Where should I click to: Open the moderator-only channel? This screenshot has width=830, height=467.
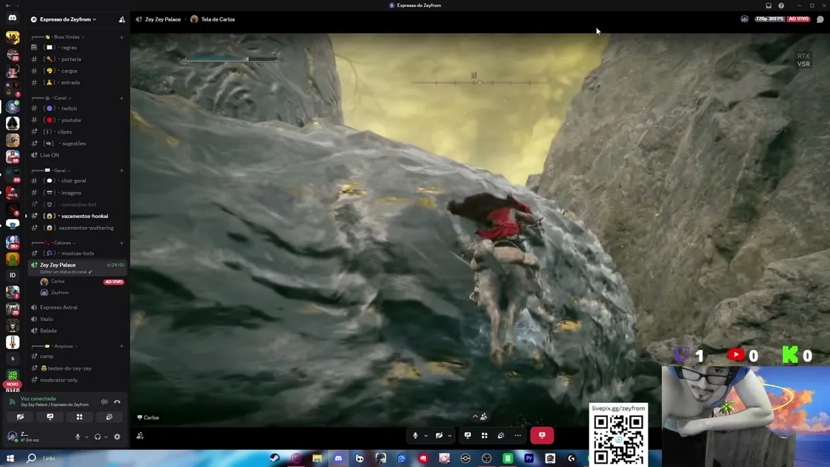pos(78,380)
